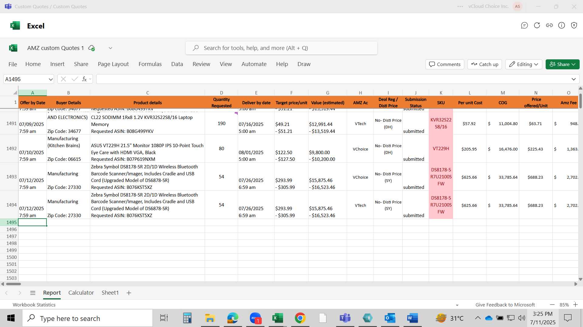Open Workbook Statistics in status bar

tap(34, 305)
